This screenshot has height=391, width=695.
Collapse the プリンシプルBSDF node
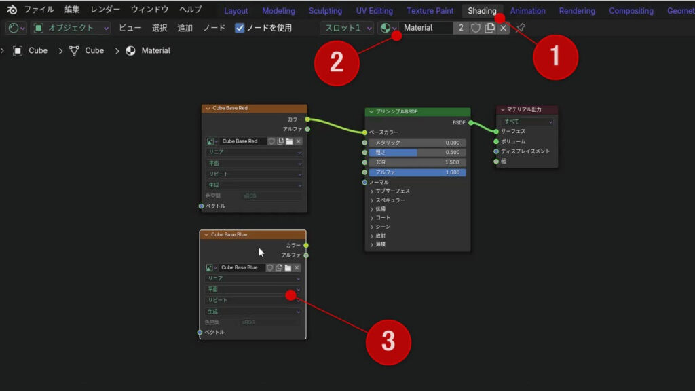[371, 112]
